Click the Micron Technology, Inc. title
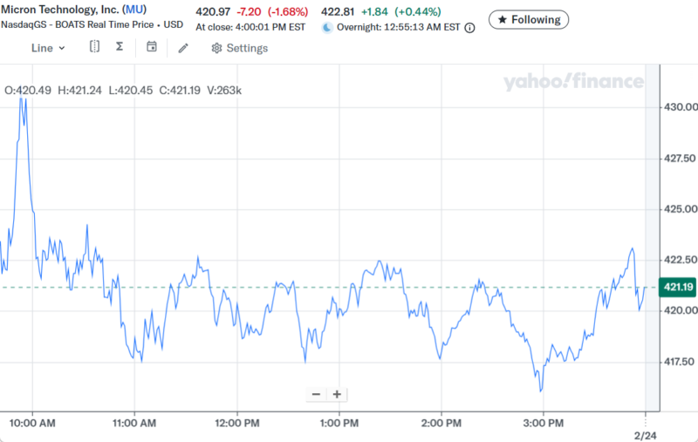The height and width of the screenshot is (442, 698). (59, 10)
